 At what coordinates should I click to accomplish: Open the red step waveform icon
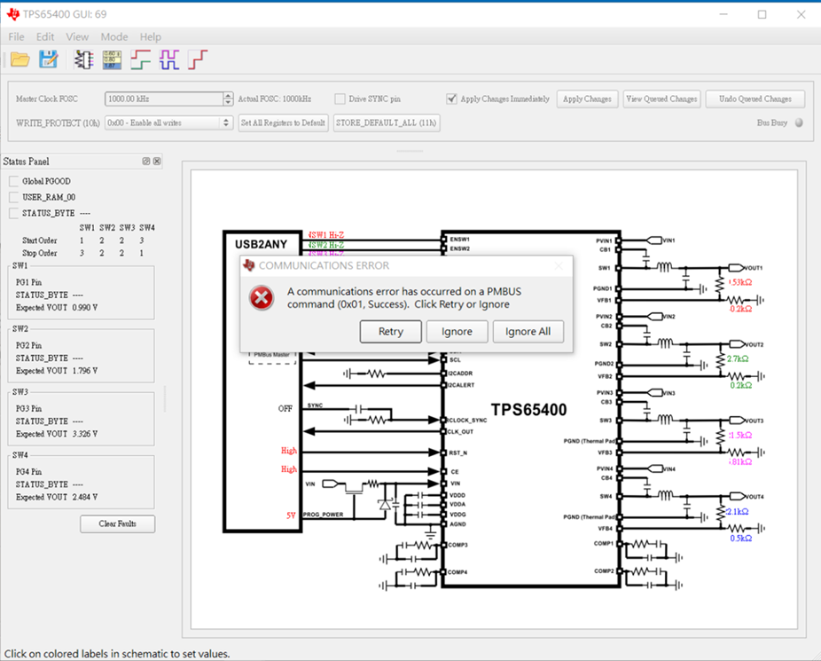click(x=198, y=59)
